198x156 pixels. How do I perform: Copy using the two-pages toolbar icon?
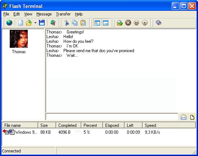75,23
